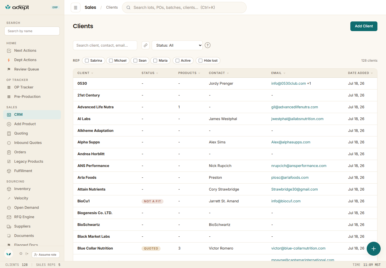Click the leaf avatar at sidebar bottom
The image size is (386, 268).
click(x=9, y=254)
